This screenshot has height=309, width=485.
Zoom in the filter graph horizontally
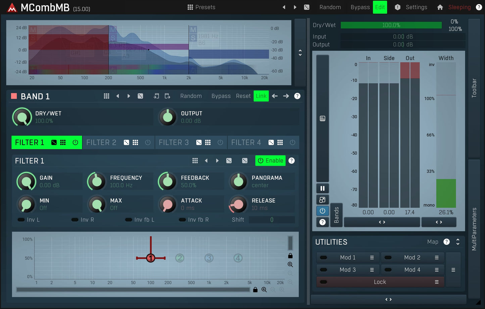(x=264, y=290)
